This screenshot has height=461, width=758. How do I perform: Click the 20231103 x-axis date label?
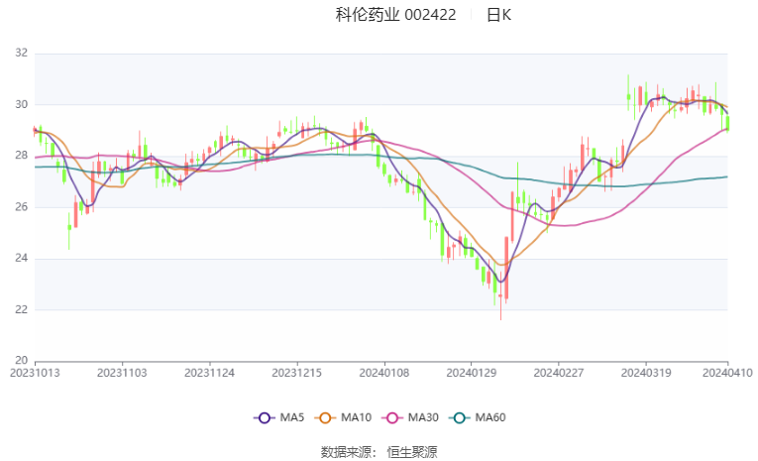pos(122,373)
